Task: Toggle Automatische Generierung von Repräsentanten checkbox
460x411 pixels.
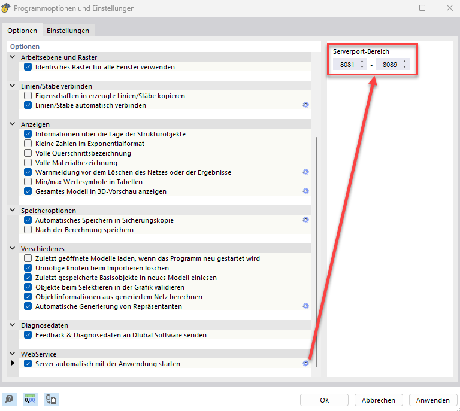Action: tap(28, 306)
